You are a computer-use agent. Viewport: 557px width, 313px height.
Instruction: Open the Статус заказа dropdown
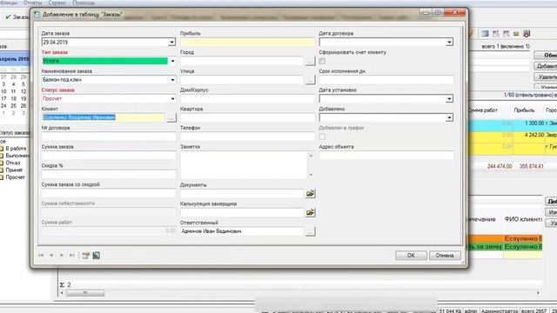(x=172, y=98)
